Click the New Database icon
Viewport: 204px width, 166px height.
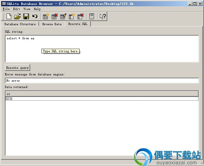pos(9,16)
